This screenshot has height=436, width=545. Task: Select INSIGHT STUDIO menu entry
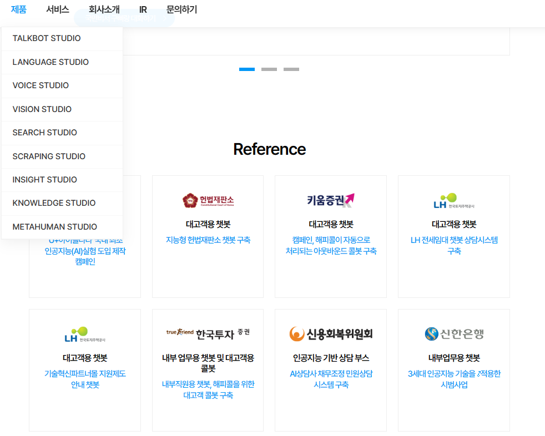tap(62, 180)
